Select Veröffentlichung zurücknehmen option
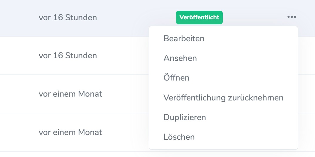315x157 pixels. [x=223, y=98]
